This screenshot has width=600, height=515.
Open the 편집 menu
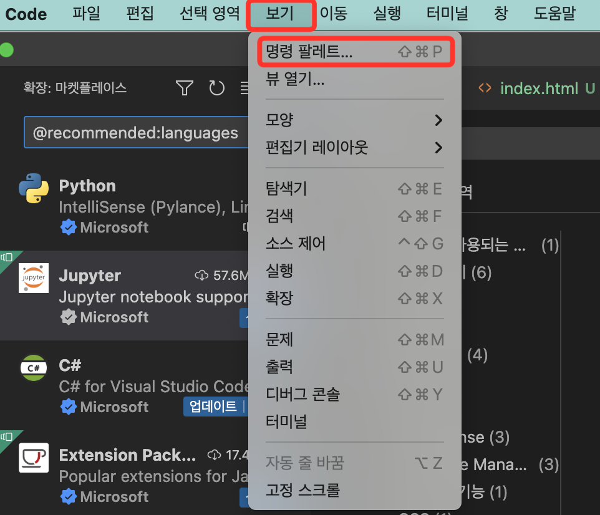[x=140, y=14]
